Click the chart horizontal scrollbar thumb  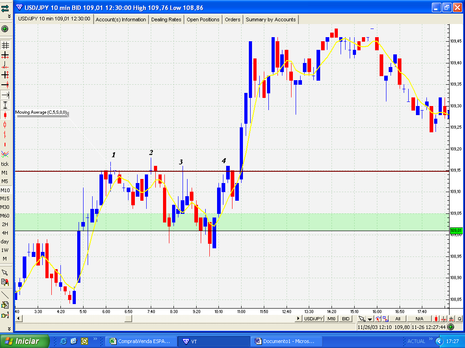[129, 319]
